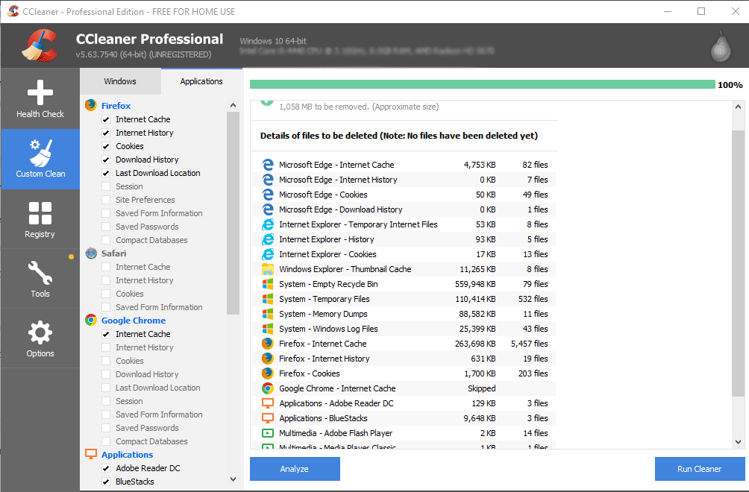
Task: Switch to the Applications tab
Action: click(201, 81)
